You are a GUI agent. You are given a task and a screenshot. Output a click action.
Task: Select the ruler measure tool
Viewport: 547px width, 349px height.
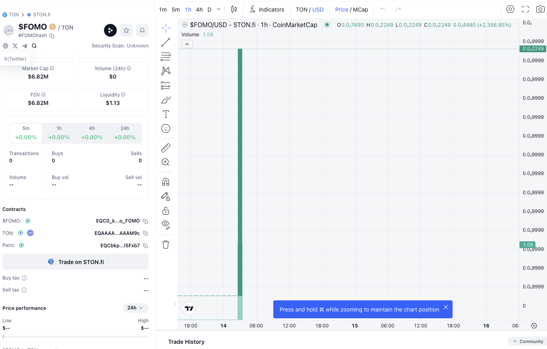coord(166,148)
